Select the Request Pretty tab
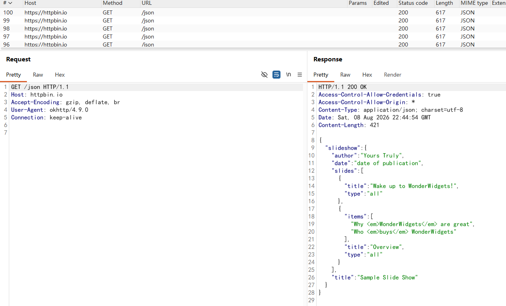506x306 pixels. [x=13, y=75]
